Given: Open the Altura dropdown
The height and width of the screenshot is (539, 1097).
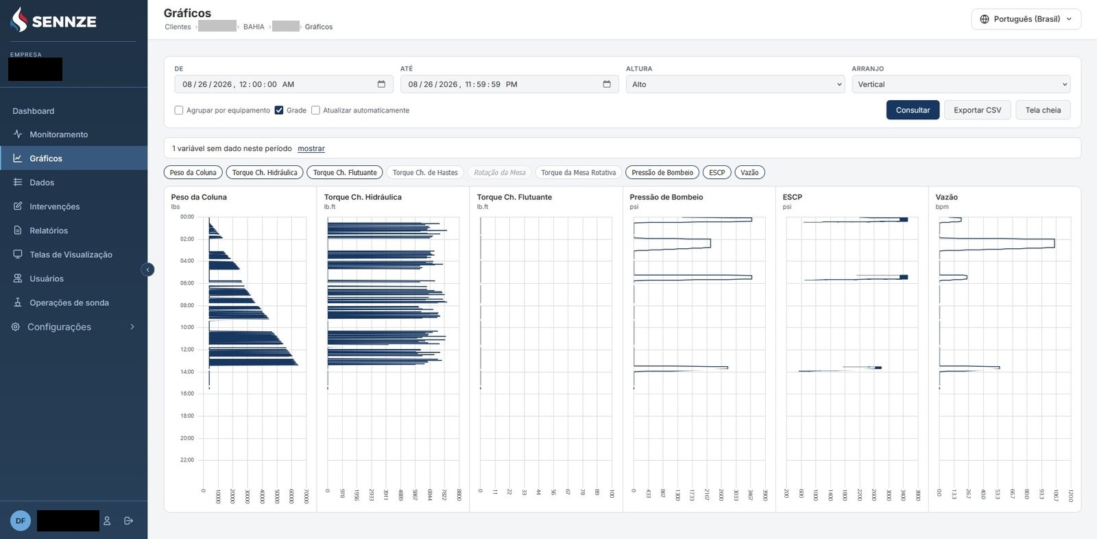Looking at the screenshot, I should (735, 84).
